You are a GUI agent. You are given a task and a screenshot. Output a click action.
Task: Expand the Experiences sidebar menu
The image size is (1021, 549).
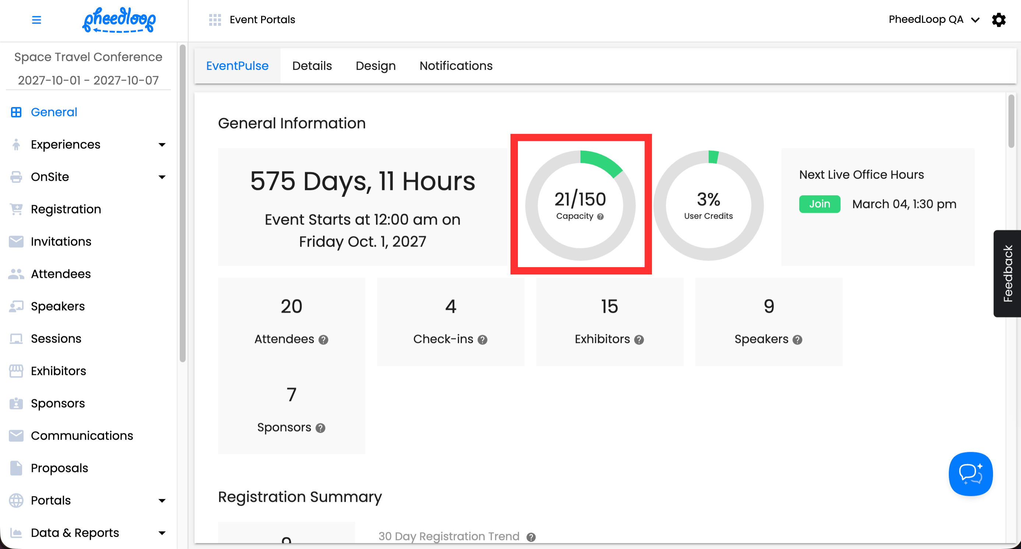coord(162,145)
